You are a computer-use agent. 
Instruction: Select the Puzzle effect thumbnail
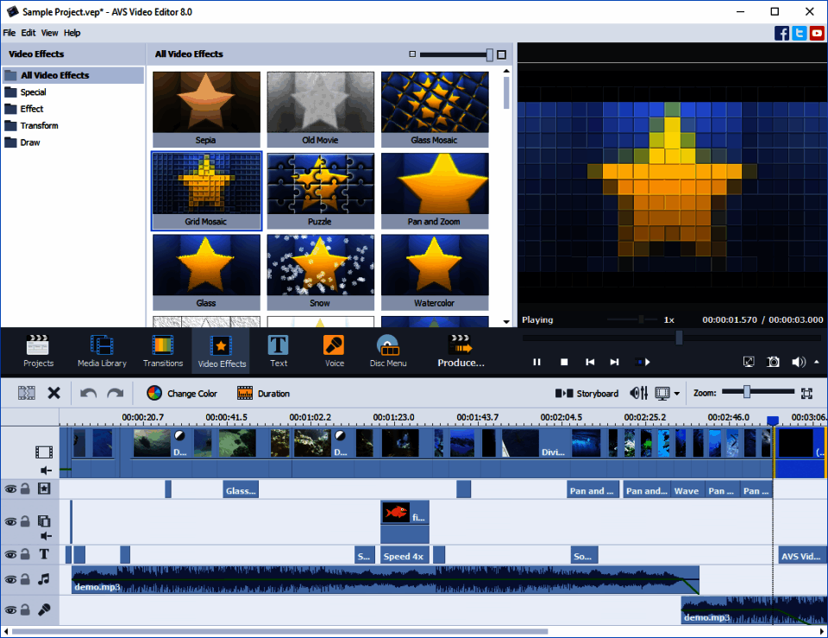coord(320,189)
